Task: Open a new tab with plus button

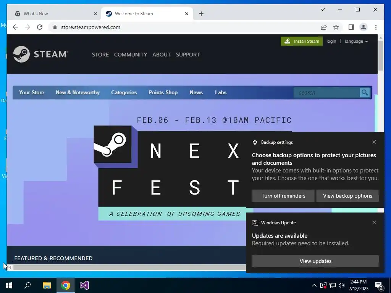Action: (x=201, y=14)
